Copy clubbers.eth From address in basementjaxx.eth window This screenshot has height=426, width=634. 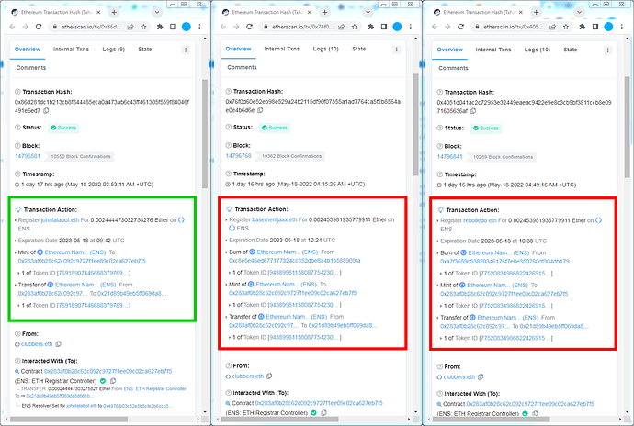coord(269,376)
